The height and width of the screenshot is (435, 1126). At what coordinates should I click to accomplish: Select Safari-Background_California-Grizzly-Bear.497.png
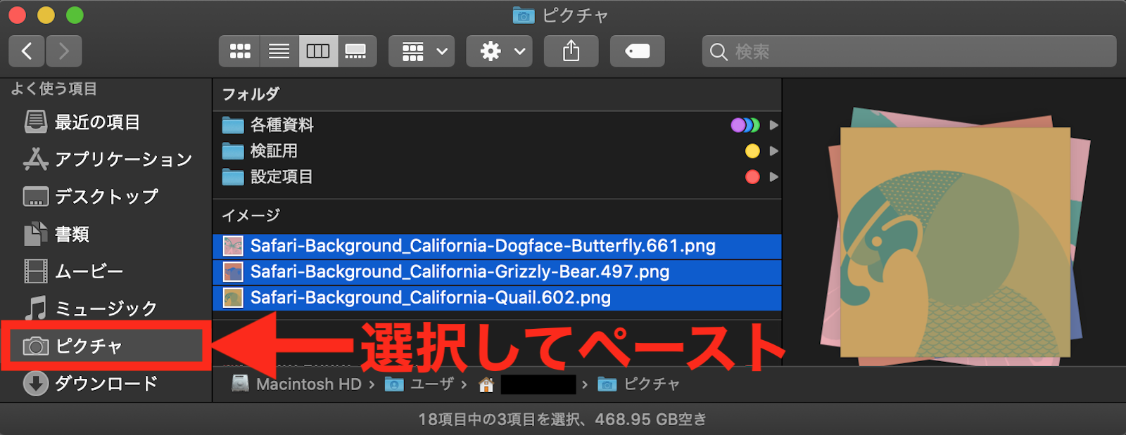[x=497, y=272]
